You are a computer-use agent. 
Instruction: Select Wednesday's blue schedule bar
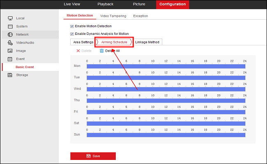point(166,89)
